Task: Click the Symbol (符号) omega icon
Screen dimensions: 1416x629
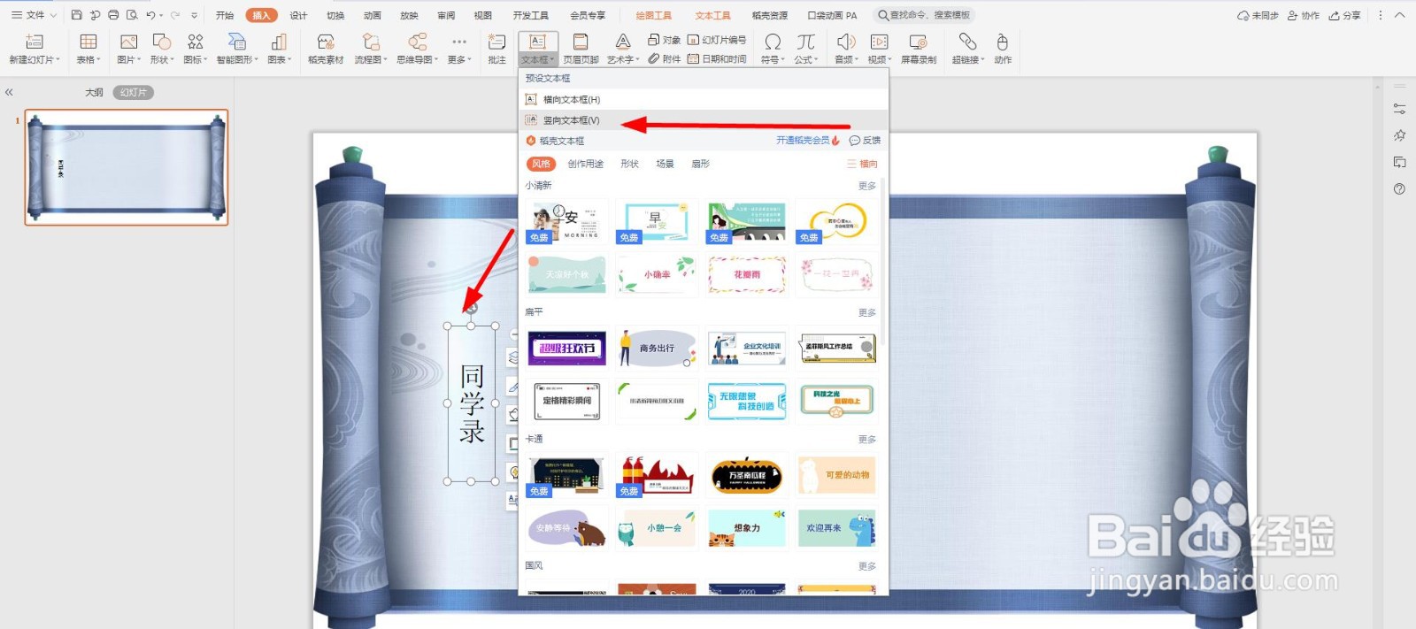Action: click(x=773, y=42)
